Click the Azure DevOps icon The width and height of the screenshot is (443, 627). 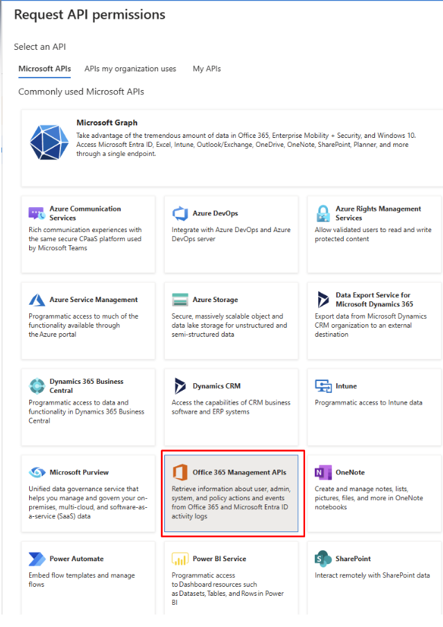pos(180,213)
